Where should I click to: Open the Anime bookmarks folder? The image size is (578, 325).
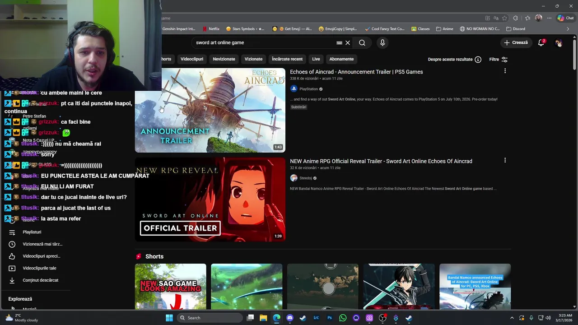(444, 29)
